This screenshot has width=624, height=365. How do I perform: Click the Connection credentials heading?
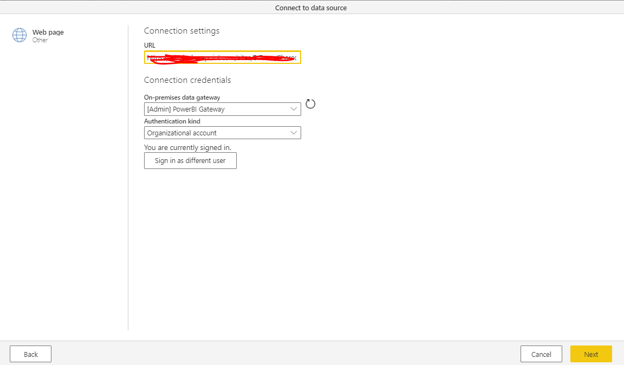187,80
